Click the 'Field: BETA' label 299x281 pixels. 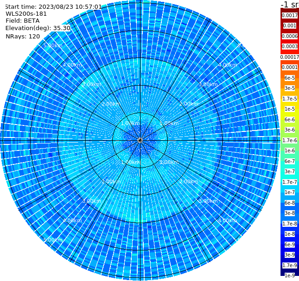pyautogui.click(x=23, y=21)
